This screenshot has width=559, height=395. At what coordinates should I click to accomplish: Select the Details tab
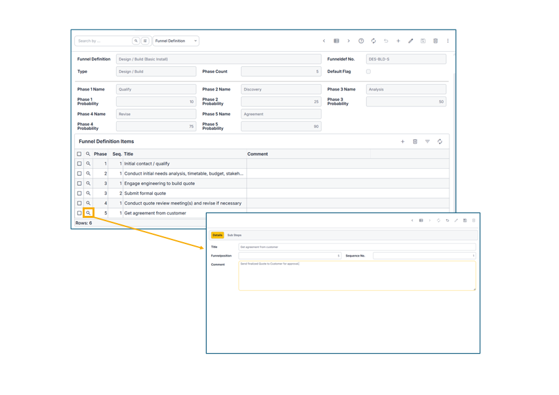point(217,235)
